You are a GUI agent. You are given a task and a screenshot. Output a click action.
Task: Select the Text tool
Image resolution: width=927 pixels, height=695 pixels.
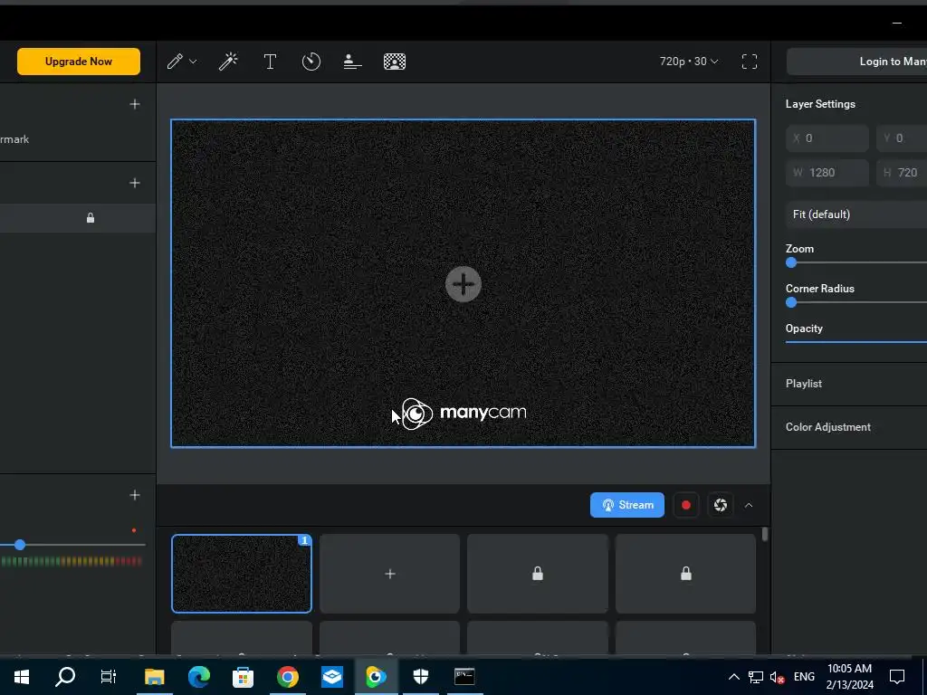point(270,62)
